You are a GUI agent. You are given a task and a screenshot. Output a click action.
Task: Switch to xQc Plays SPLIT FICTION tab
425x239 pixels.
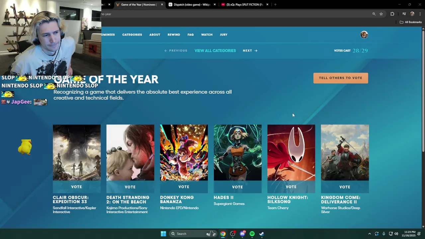click(244, 5)
